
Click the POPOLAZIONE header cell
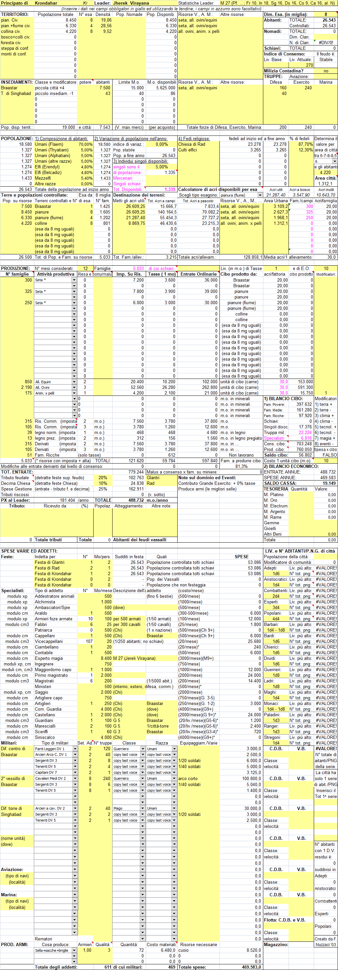click(x=17, y=138)
